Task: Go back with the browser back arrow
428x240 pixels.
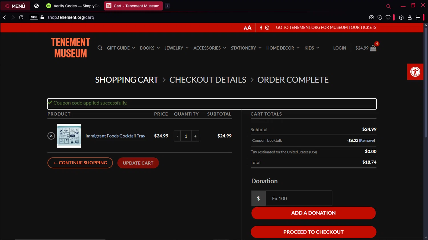Action: [5, 17]
